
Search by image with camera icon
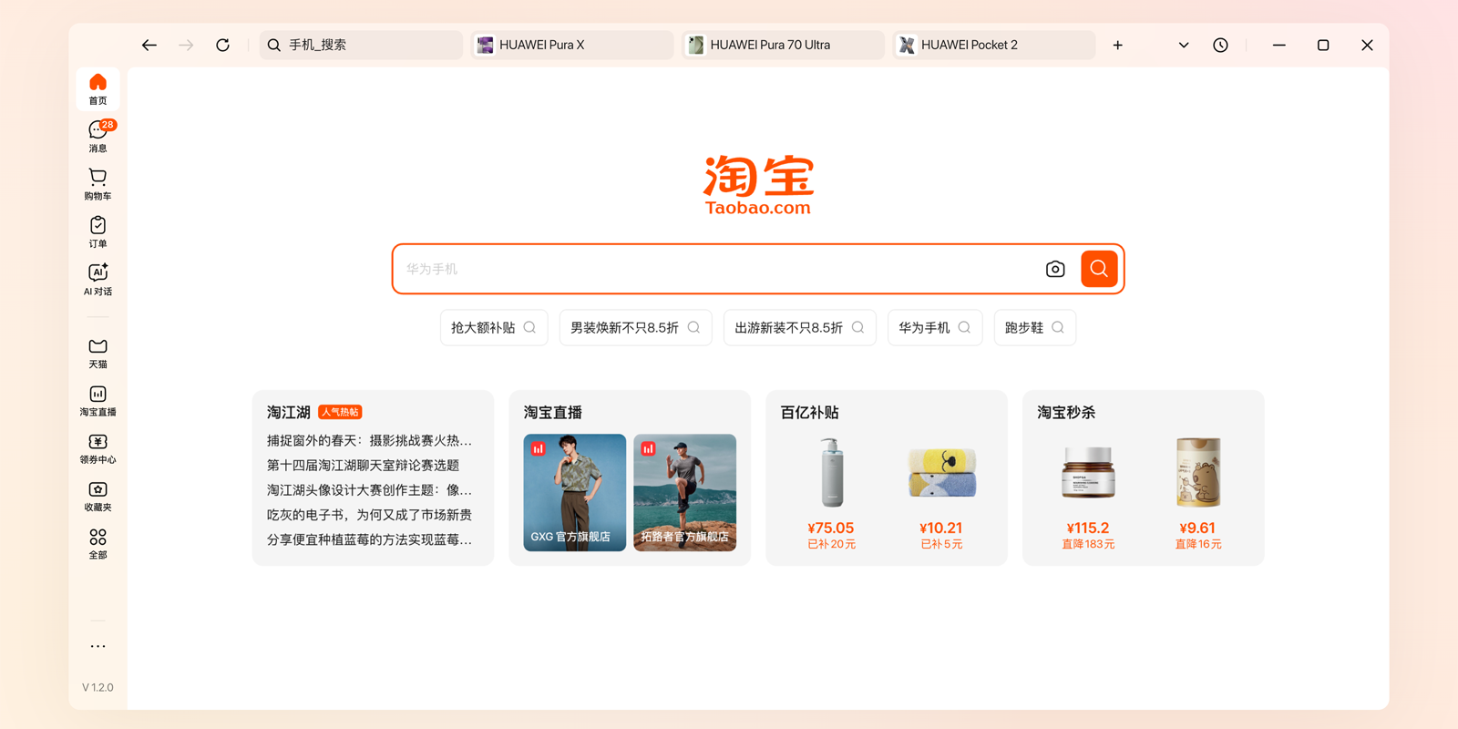point(1055,269)
